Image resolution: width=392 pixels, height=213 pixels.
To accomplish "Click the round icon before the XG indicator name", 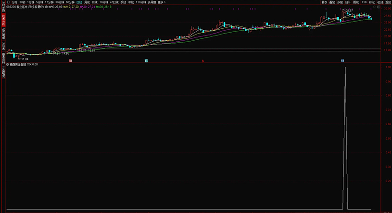I will coord(8,64).
